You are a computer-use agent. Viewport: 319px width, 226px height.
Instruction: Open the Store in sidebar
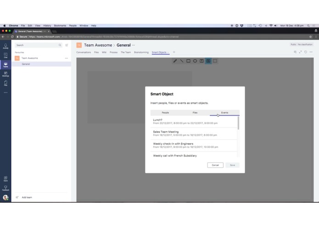6,178
